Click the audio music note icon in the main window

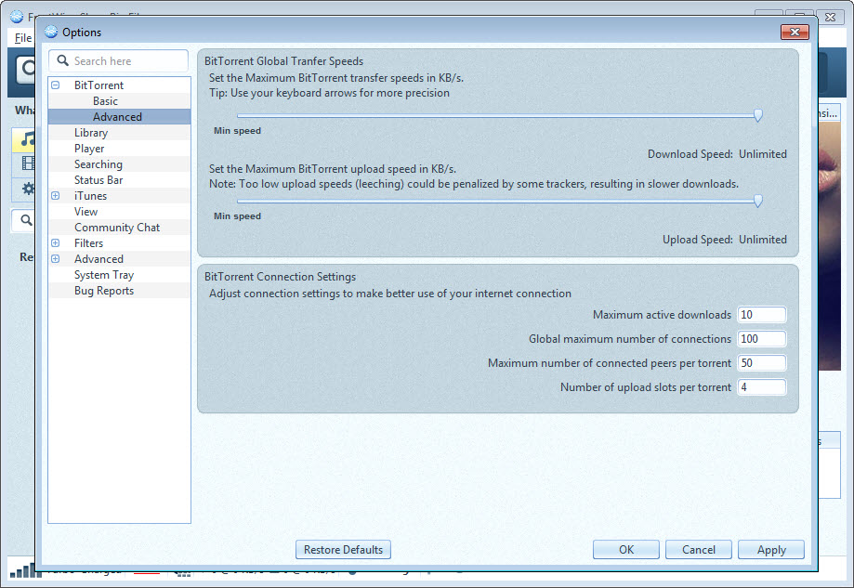pos(27,139)
